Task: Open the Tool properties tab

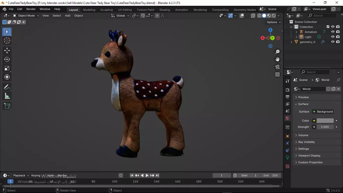Action: click(x=288, y=81)
